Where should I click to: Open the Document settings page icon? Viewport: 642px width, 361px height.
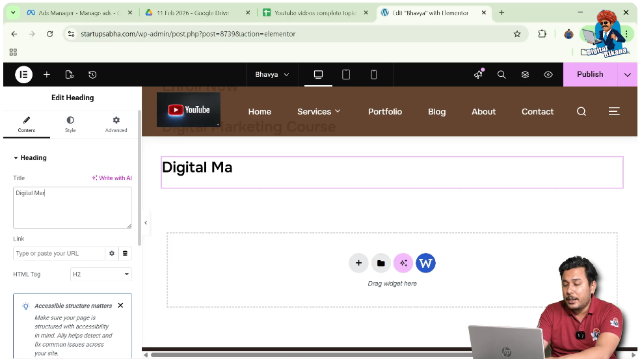[70, 75]
